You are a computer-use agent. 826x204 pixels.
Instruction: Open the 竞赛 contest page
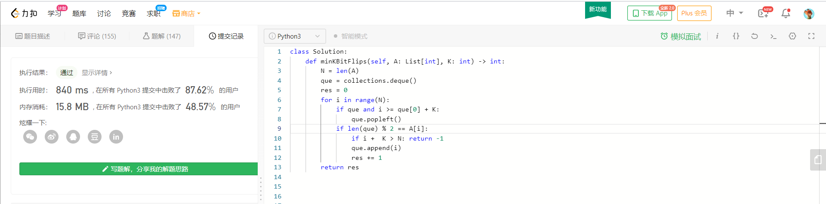pos(129,13)
